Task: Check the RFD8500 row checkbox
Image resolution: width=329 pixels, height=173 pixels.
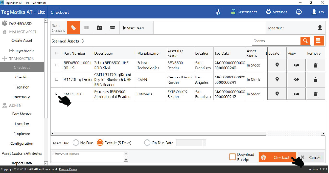Action: (57, 65)
